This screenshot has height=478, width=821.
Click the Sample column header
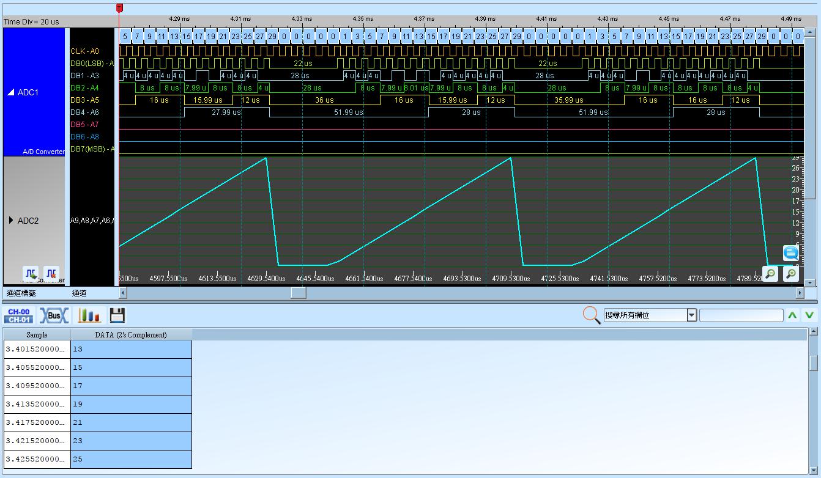point(37,334)
